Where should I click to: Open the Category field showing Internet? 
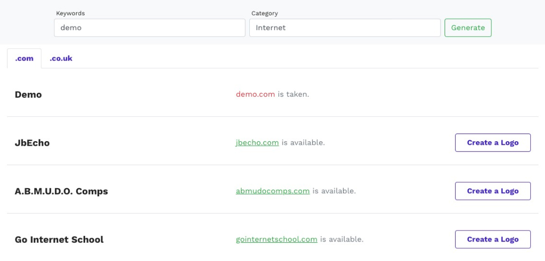point(345,28)
